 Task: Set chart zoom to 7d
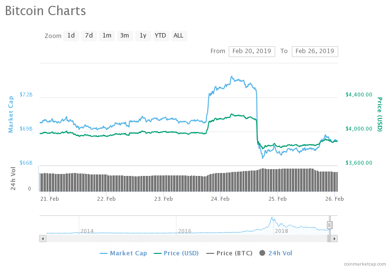click(89, 36)
